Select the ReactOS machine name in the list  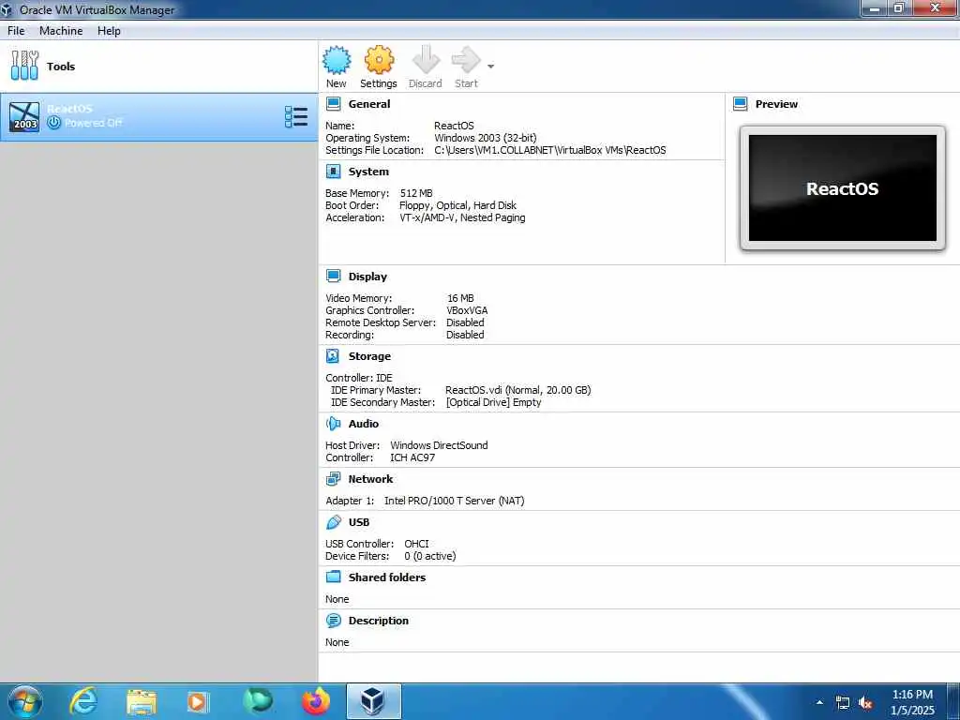click(69, 109)
